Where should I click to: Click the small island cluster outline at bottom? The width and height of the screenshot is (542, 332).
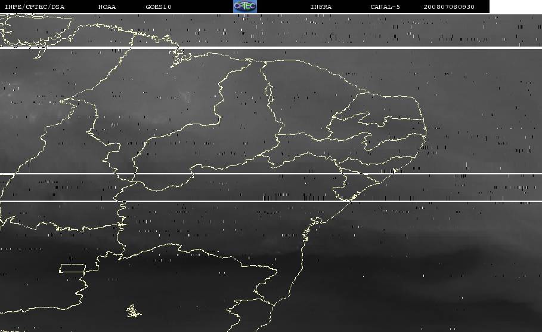(134, 311)
